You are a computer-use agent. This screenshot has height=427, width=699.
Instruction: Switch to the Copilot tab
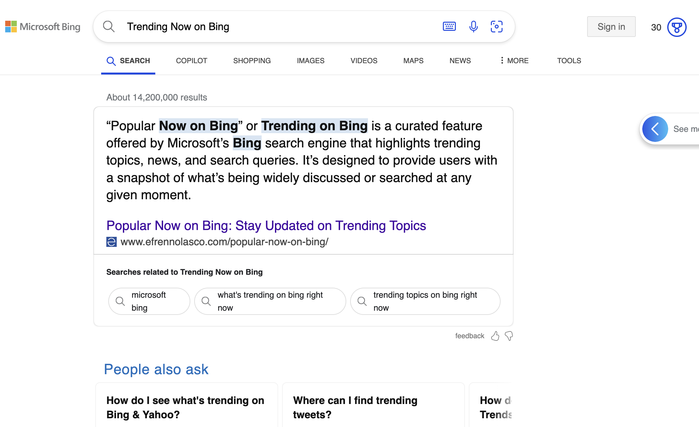[x=192, y=61]
